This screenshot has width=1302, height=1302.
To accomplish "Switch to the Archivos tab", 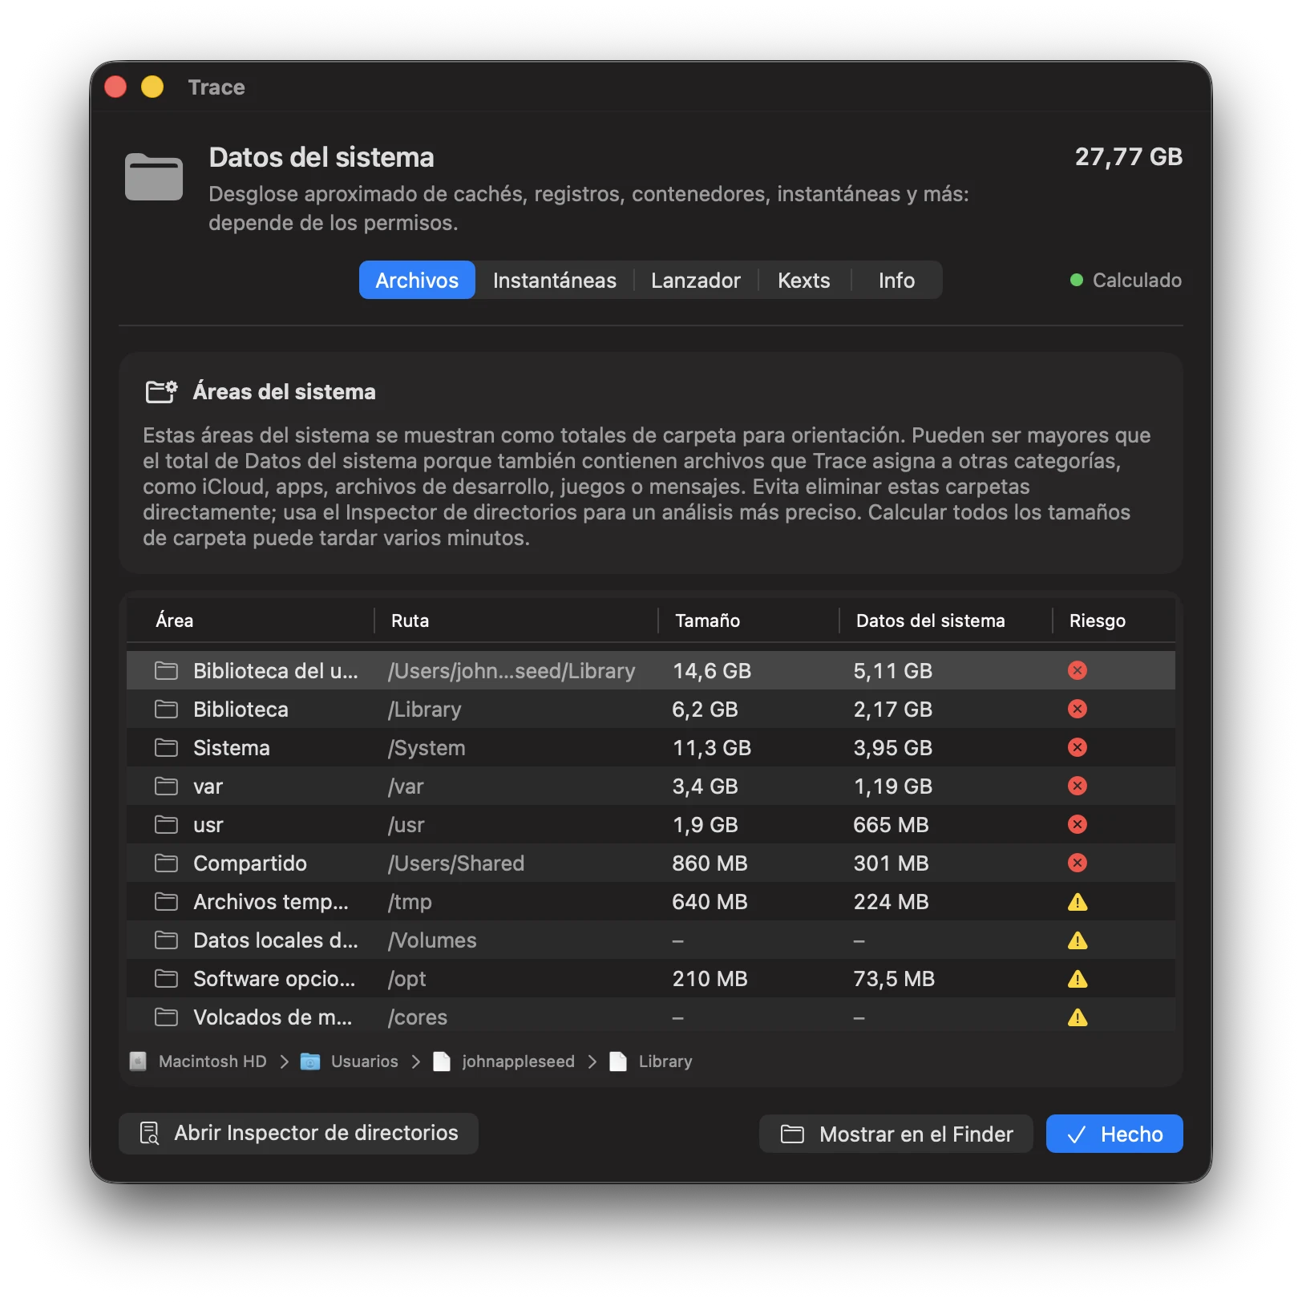I will pyautogui.click(x=417, y=280).
